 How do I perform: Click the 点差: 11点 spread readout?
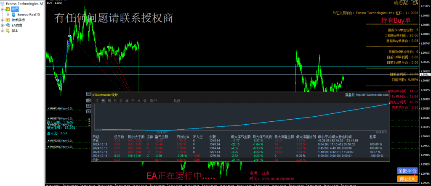point(260,173)
